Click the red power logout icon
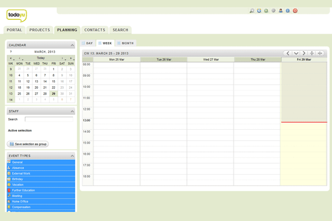Viewport: 332px width, 221px height. (x=295, y=10)
